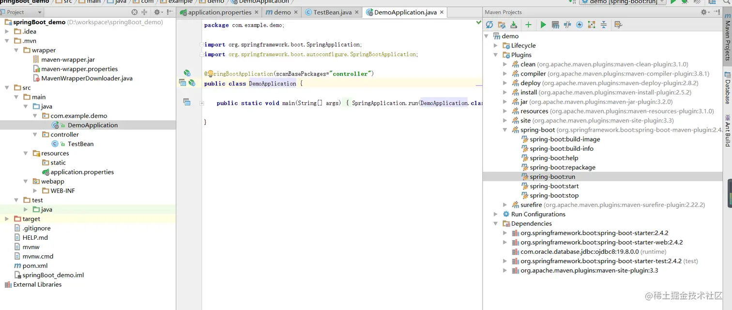
Task: Collapse the .mvn folder
Action: [x=7, y=41]
